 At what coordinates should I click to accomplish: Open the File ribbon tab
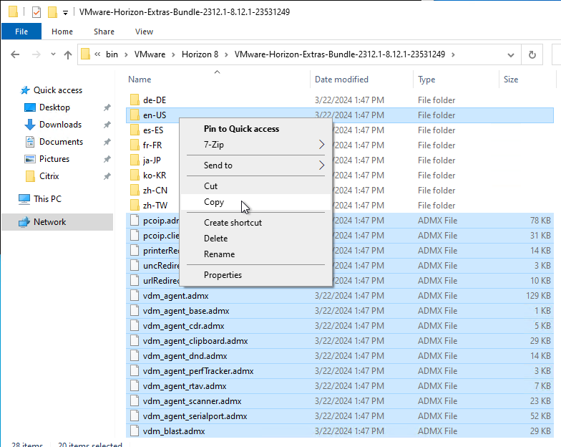click(21, 32)
